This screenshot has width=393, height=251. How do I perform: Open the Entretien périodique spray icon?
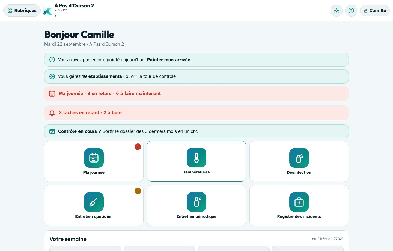click(x=196, y=202)
